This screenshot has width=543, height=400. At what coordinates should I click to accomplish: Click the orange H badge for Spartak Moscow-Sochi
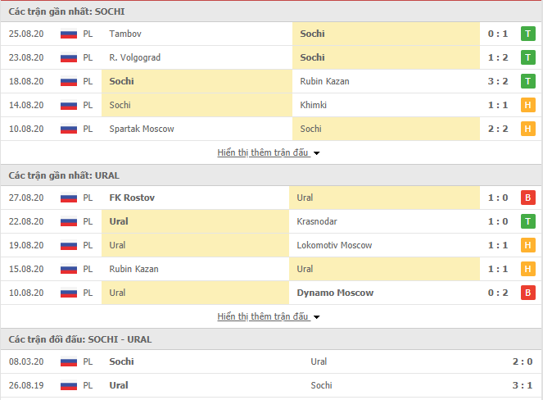pos(527,129)
